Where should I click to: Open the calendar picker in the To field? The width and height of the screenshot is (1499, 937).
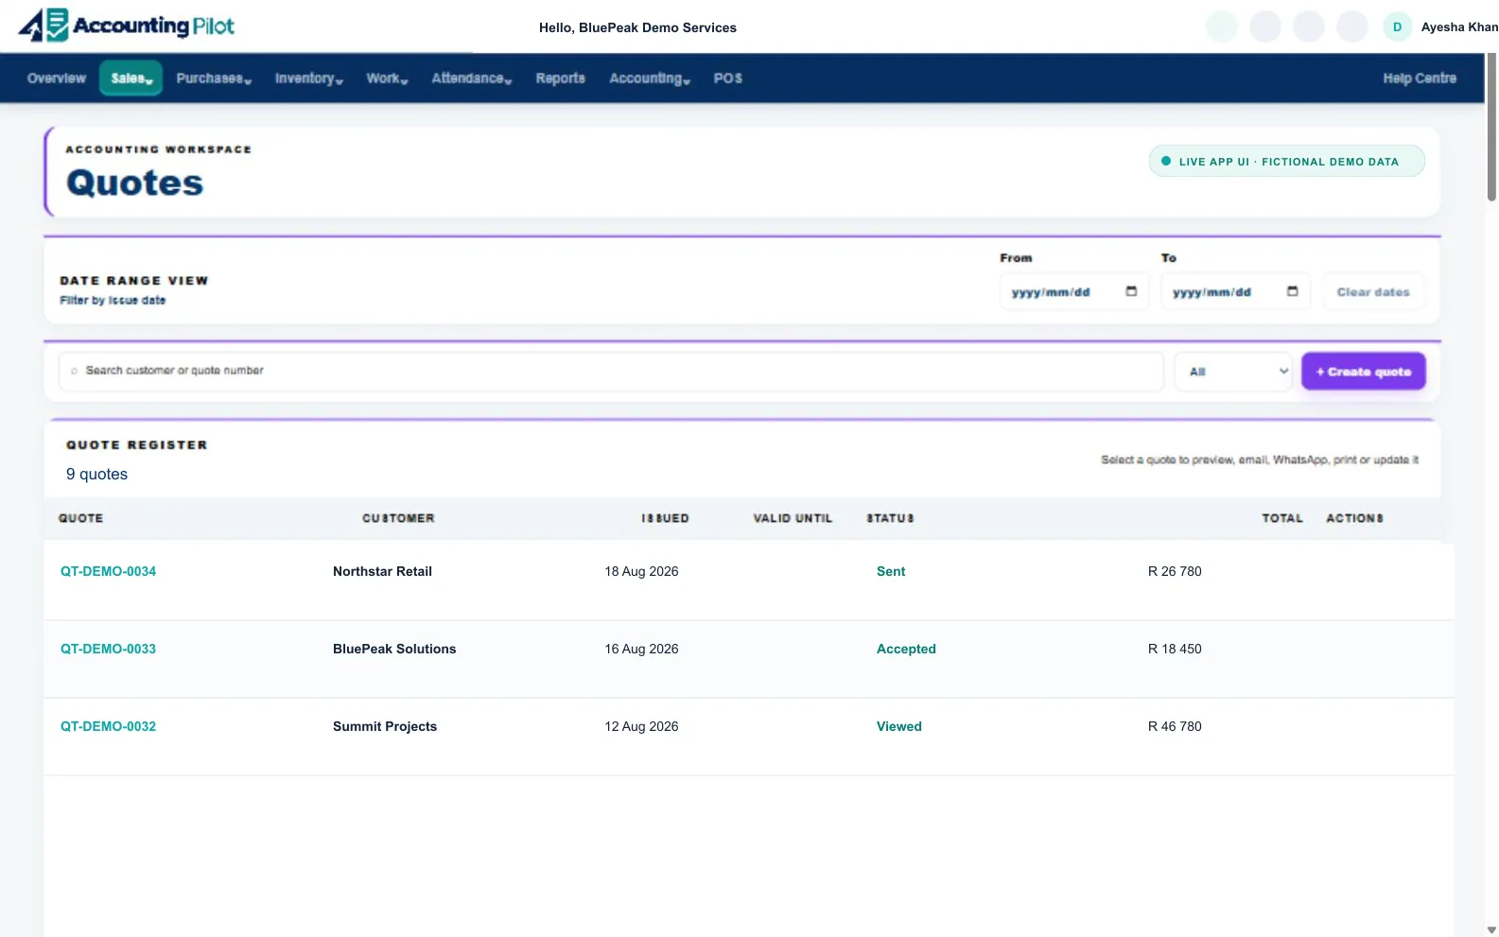[x=1293, y=291]
